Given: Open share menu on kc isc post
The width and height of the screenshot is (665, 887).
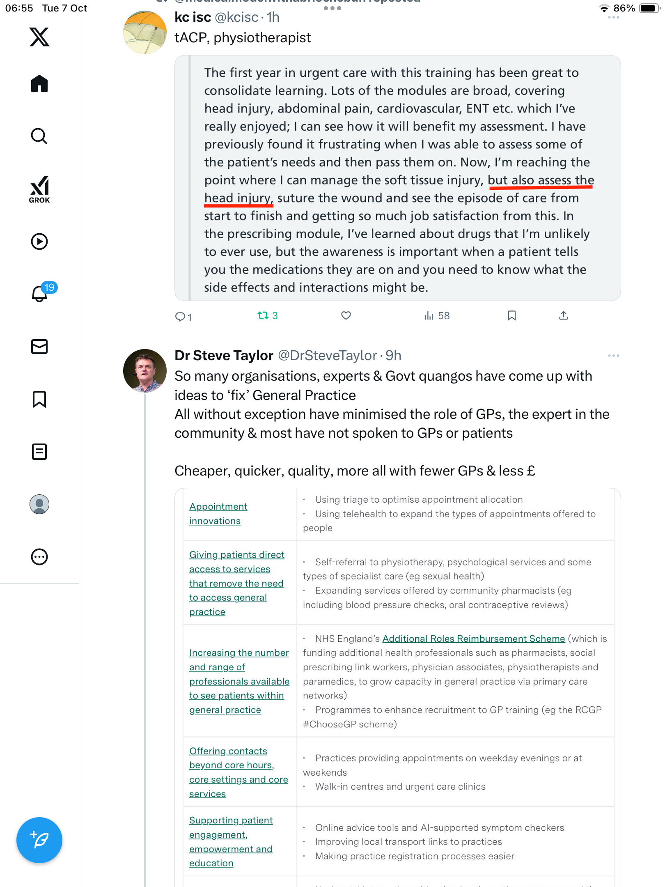Looking at the screenshot, I should coord(564,315).
